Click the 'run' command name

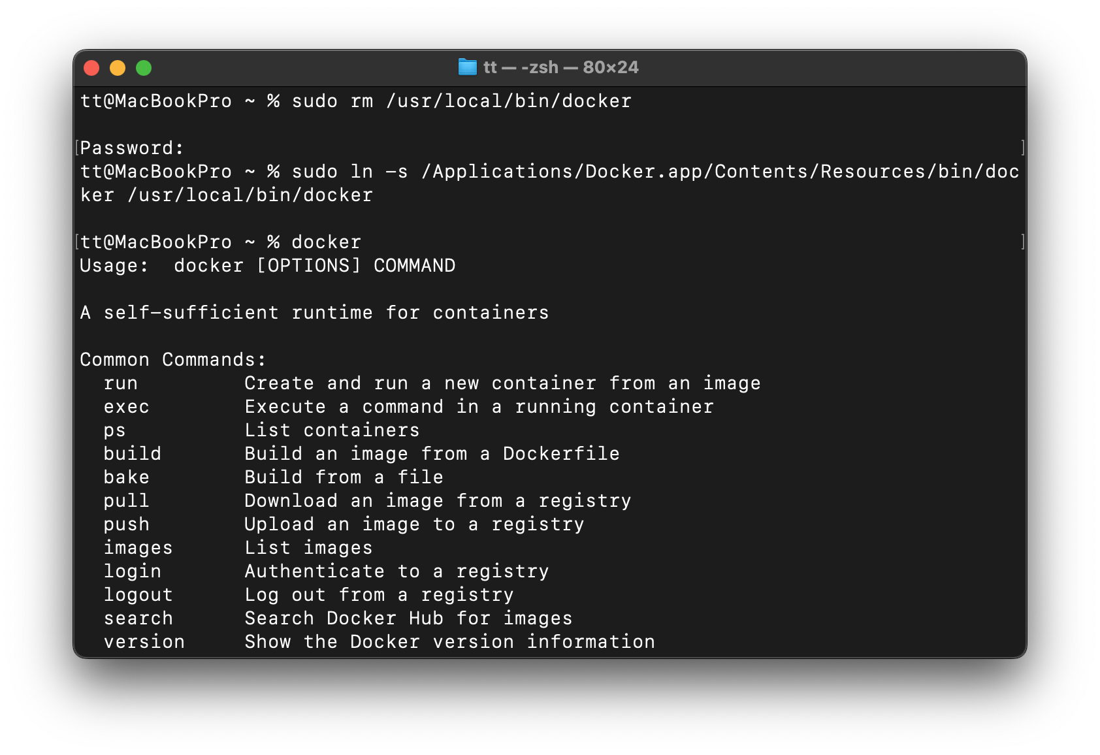121,383
